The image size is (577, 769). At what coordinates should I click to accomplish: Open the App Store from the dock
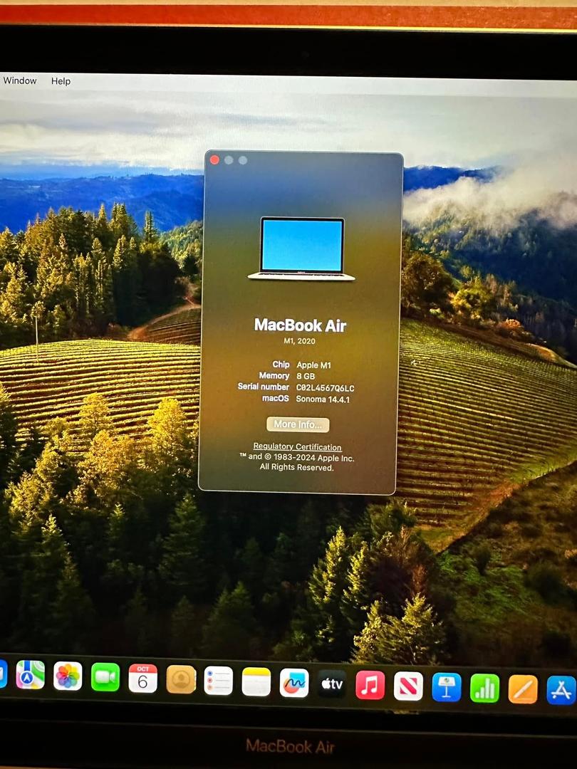[x=561, y=690]
